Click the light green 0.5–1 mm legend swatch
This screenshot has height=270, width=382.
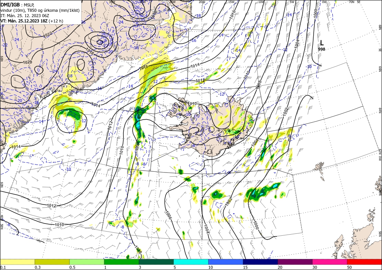(87, 262)
